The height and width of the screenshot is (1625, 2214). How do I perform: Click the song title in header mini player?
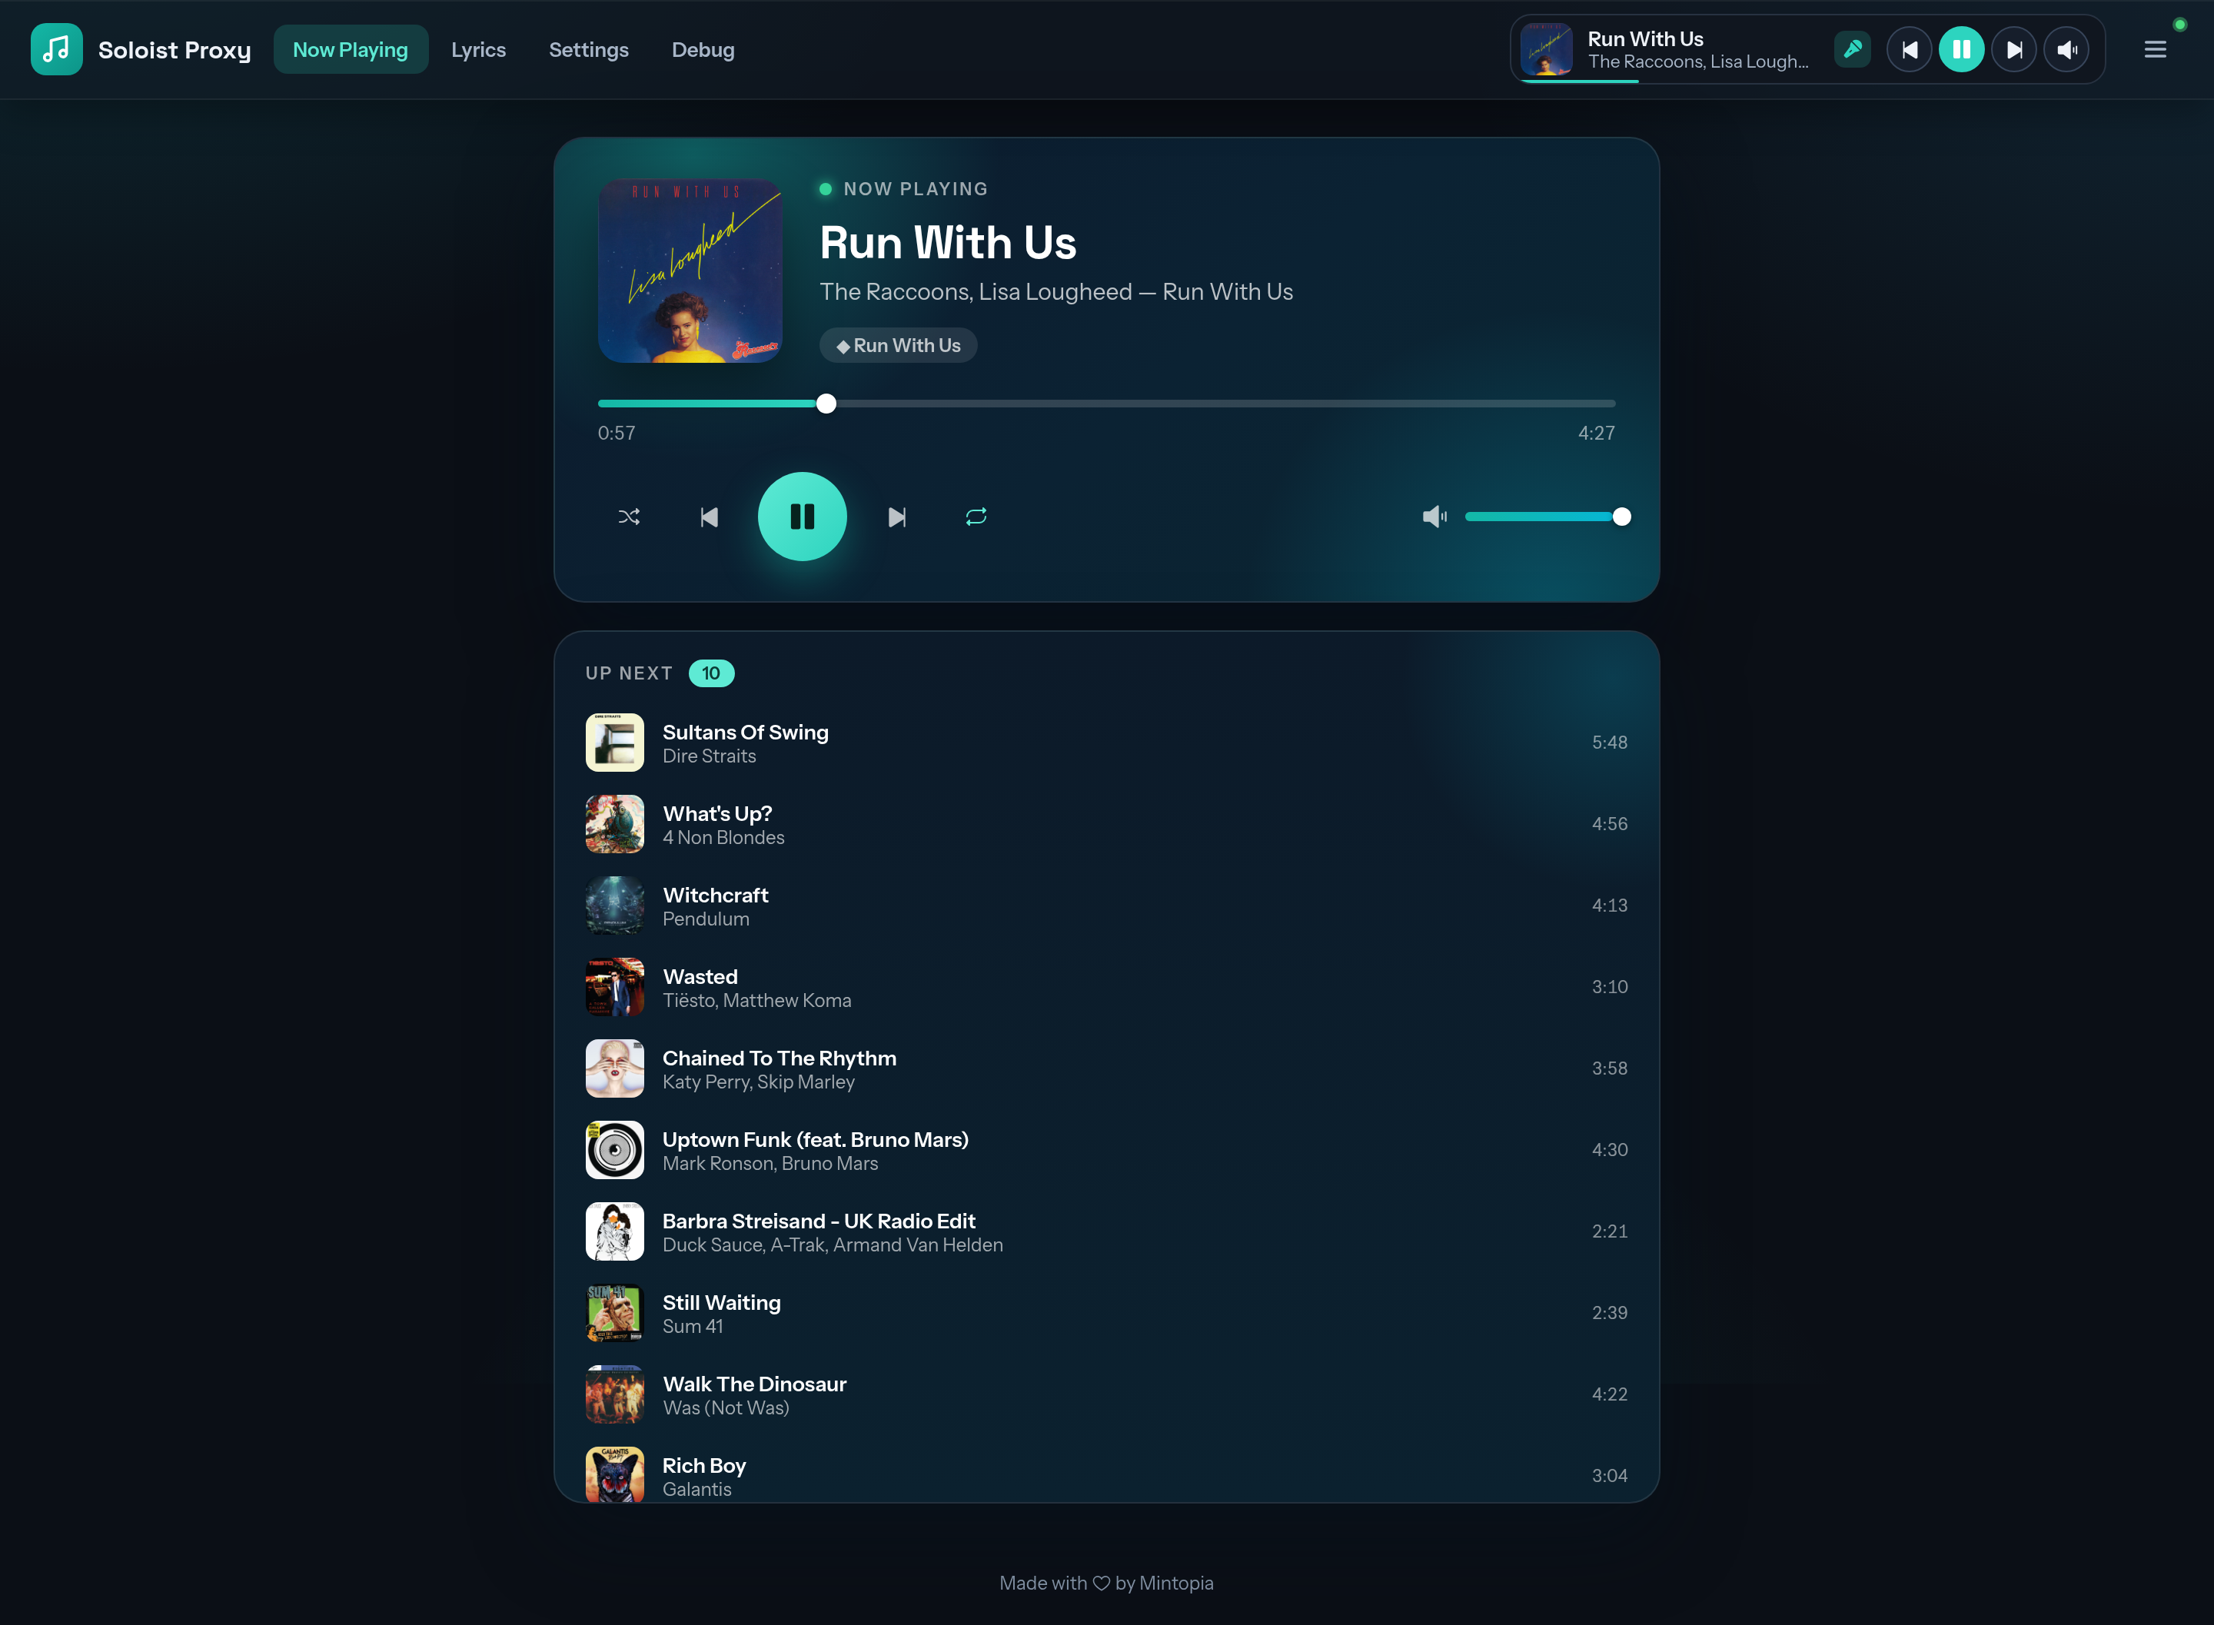[x=1645, y=38]
